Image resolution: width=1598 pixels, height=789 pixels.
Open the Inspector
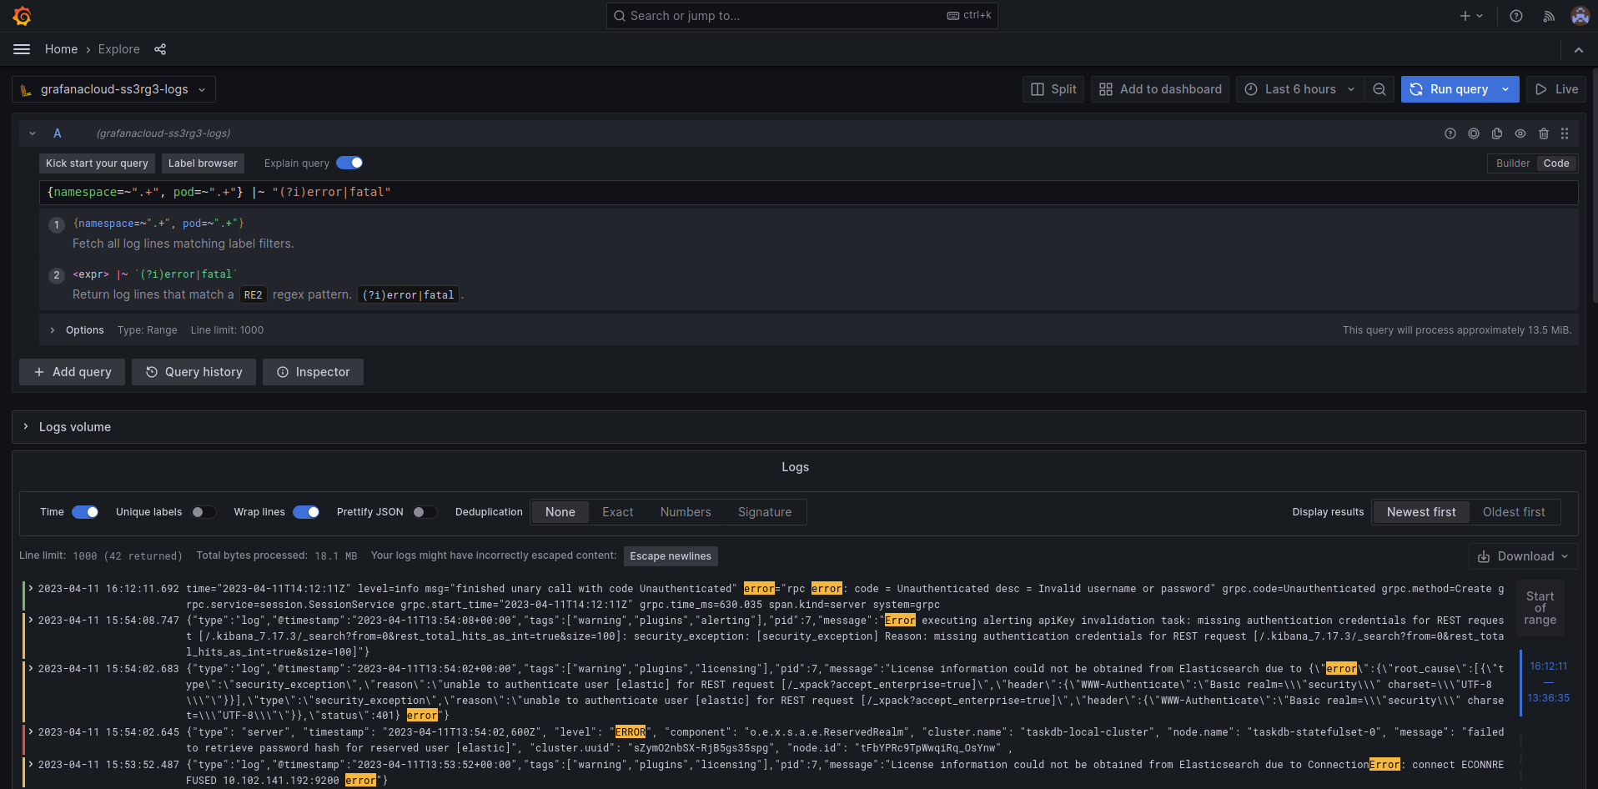[313, 372]
